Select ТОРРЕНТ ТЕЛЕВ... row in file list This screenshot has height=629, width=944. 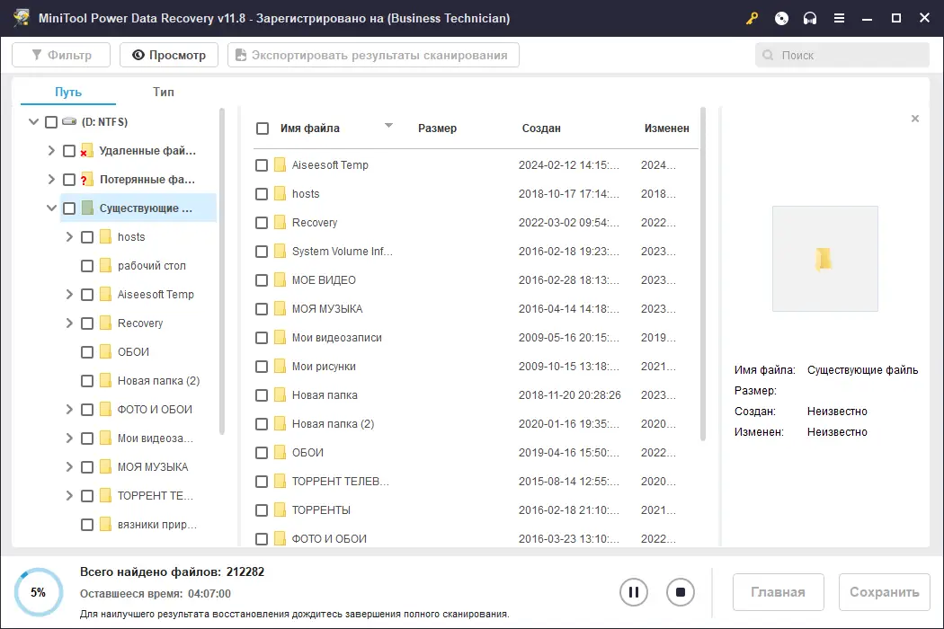coord(476,482)
